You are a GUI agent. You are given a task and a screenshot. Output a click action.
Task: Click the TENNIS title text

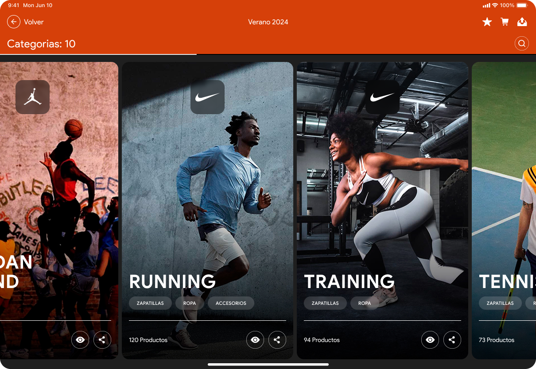507,281
